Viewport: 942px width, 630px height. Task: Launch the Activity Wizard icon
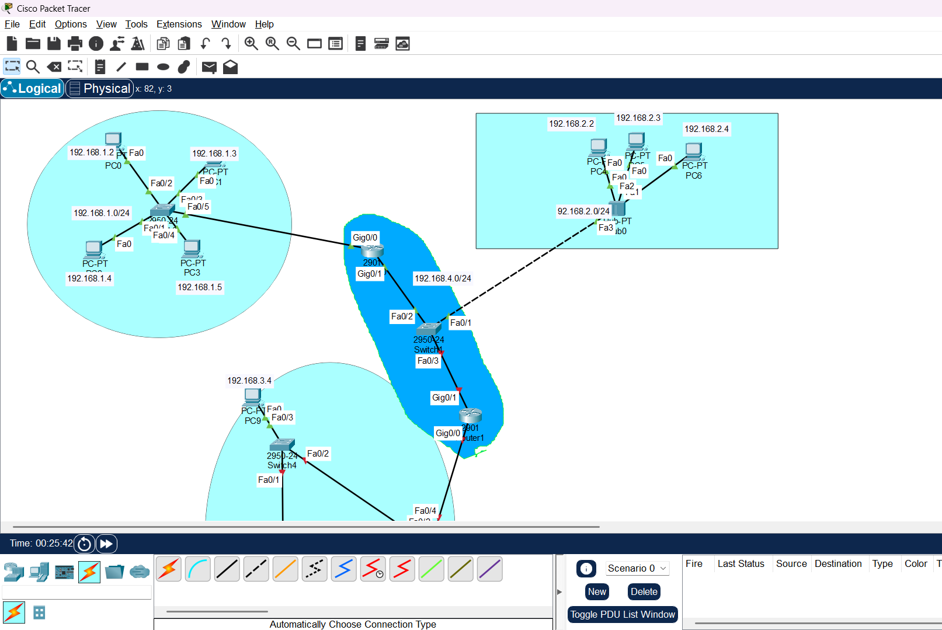click(x=138, y=44)
